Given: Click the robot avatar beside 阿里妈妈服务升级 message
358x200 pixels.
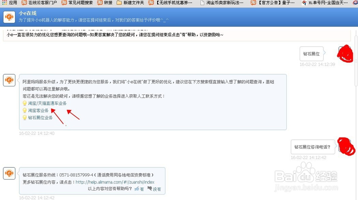Looking at the screenshot, I should click(9, 80).
